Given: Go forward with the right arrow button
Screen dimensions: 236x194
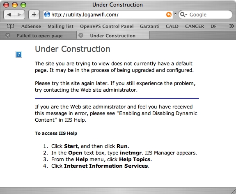Looking at the screenshot, I should pos(19,15).
